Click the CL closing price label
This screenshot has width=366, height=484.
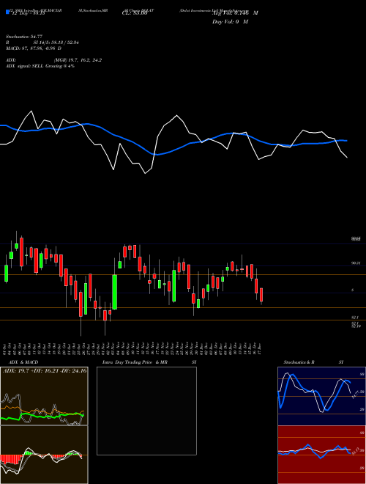pyautogui.click(x=135, y=13)
